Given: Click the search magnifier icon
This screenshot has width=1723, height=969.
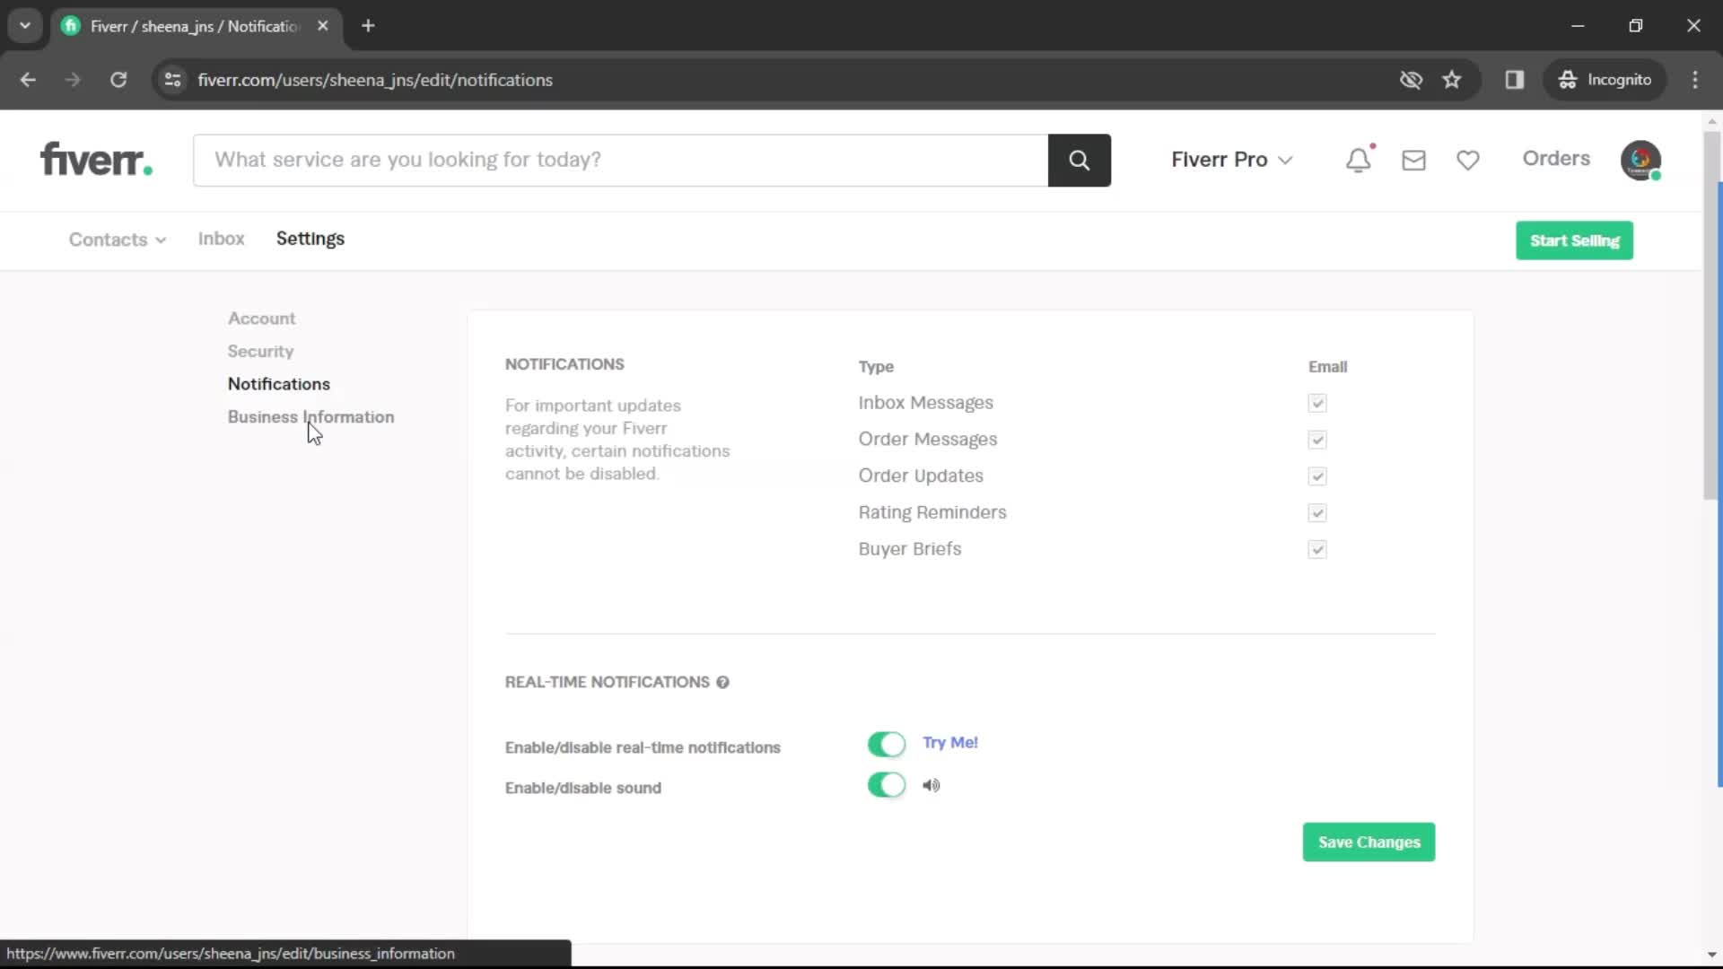Looking at the screenshot, I should point(1080,160).
